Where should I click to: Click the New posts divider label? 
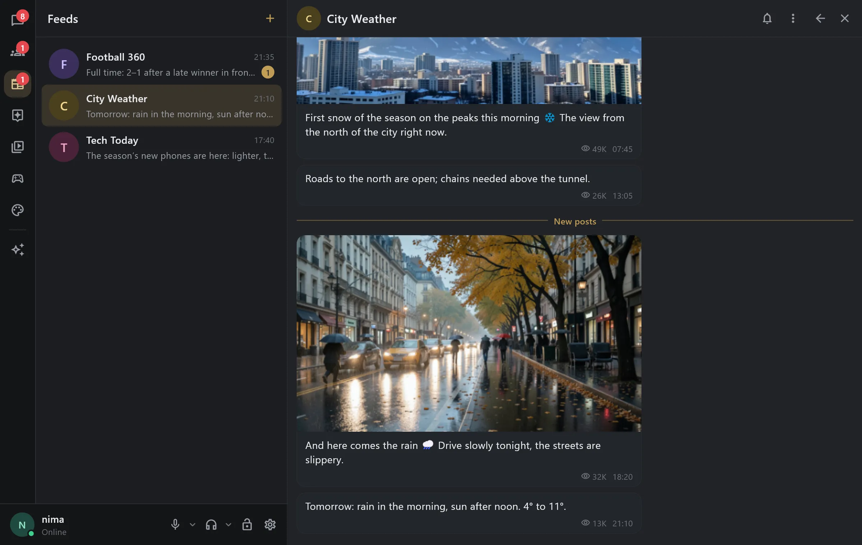coord(575,221)
